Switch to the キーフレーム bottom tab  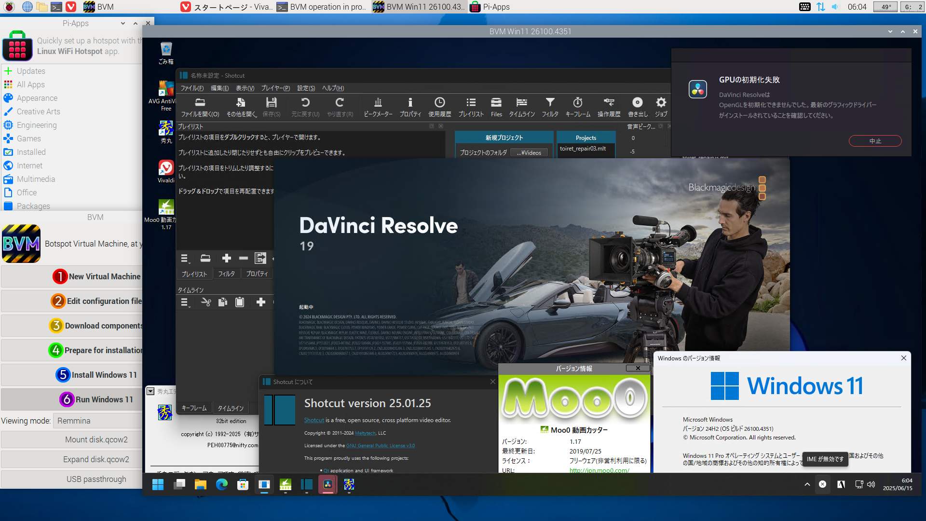(194, 408)
